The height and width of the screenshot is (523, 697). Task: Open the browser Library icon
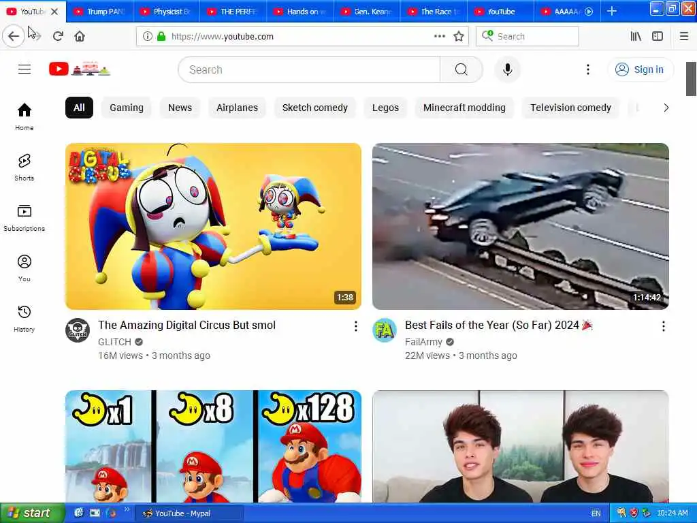pyautogui.click(x=636, y=36)
